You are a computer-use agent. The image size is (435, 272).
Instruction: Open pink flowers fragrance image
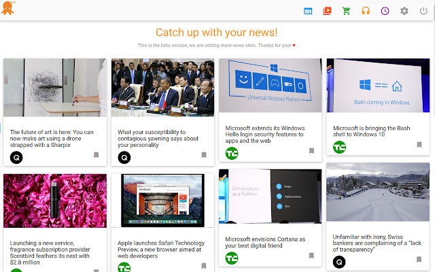(x=55, y=201)
